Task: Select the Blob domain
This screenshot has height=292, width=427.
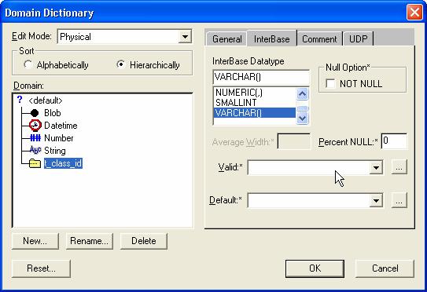Action: (53, 113)
